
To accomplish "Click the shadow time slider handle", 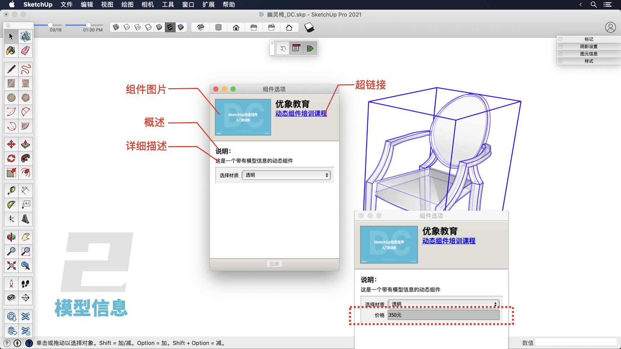I will [x=88, y=25].
